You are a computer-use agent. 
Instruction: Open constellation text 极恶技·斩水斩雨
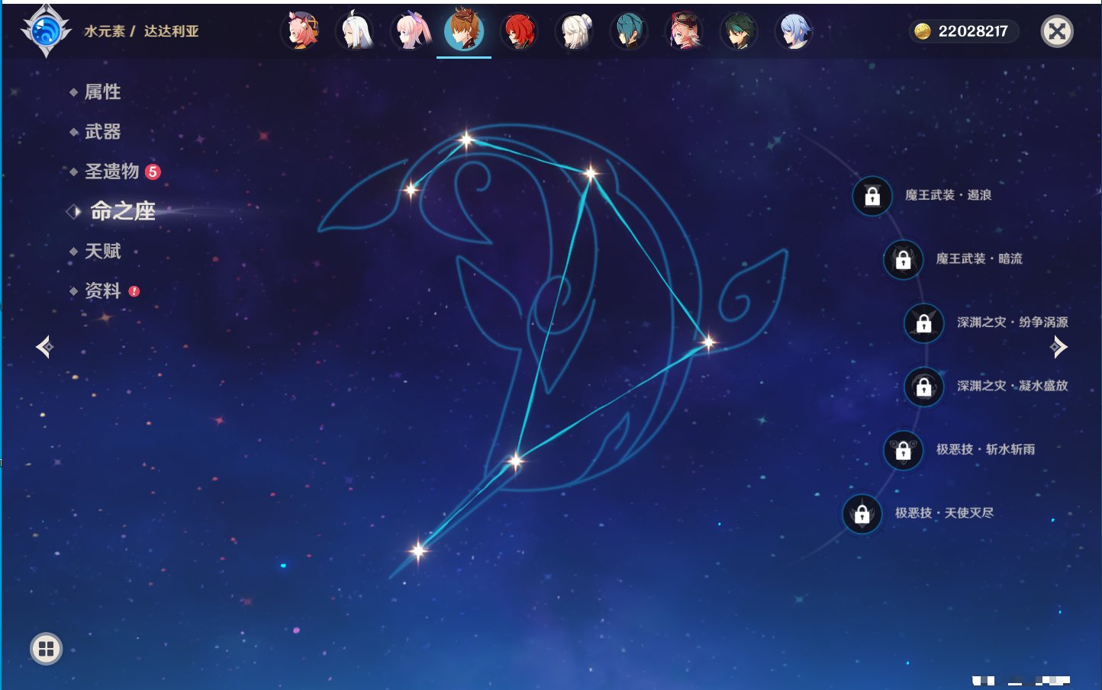986,449
